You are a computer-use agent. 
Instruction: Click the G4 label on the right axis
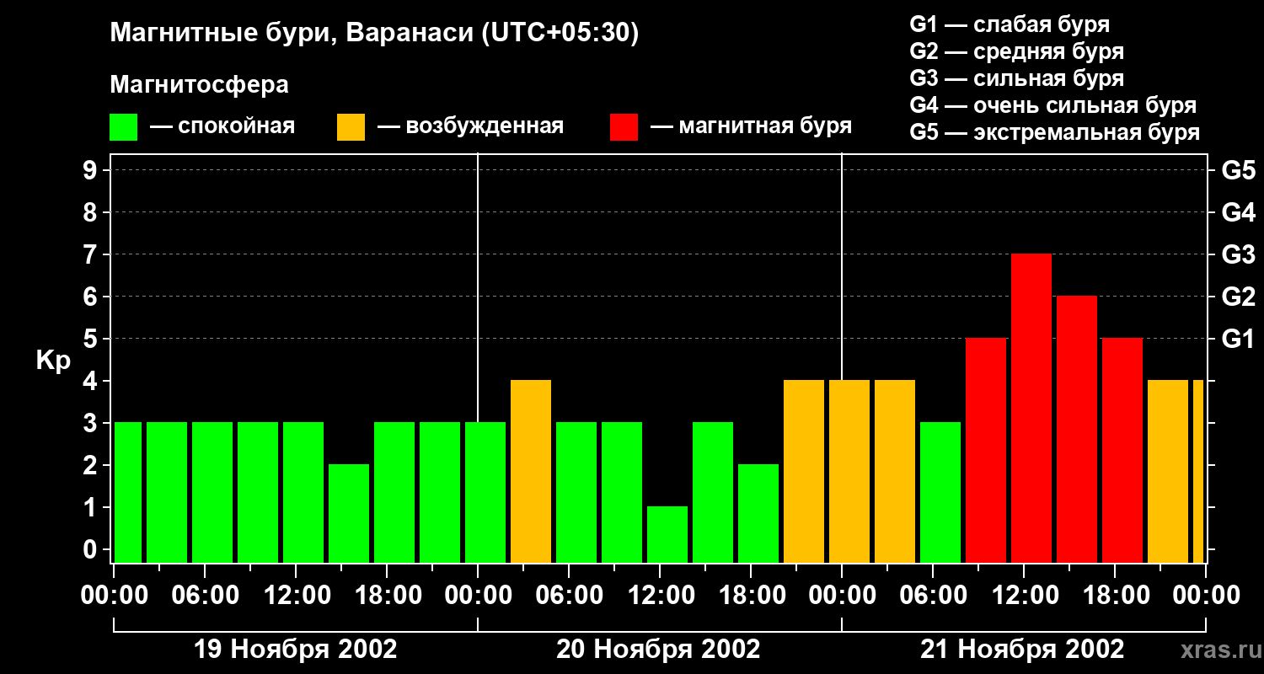coord(1238,212)
